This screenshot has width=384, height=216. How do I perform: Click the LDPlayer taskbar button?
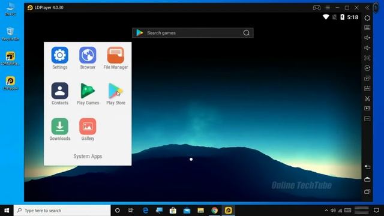[228, 211]
